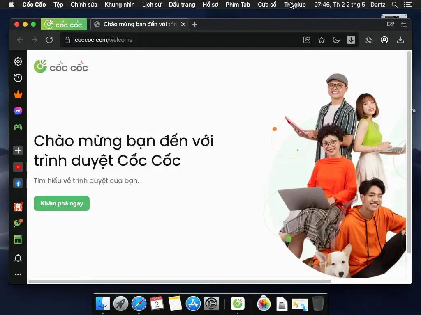Close the Chào mừng bạn tab

[x=183, y=24]
